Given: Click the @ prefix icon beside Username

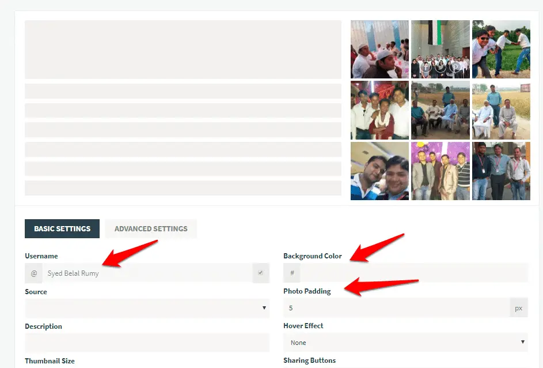Looking at the screenshot, I should [x=33, y=273].
